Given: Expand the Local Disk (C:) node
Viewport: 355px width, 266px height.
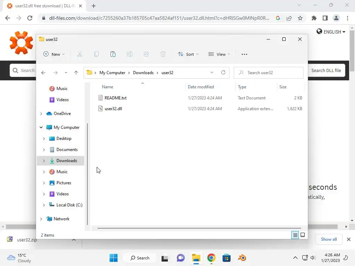Looking at the screenshot, I should 44,205.
